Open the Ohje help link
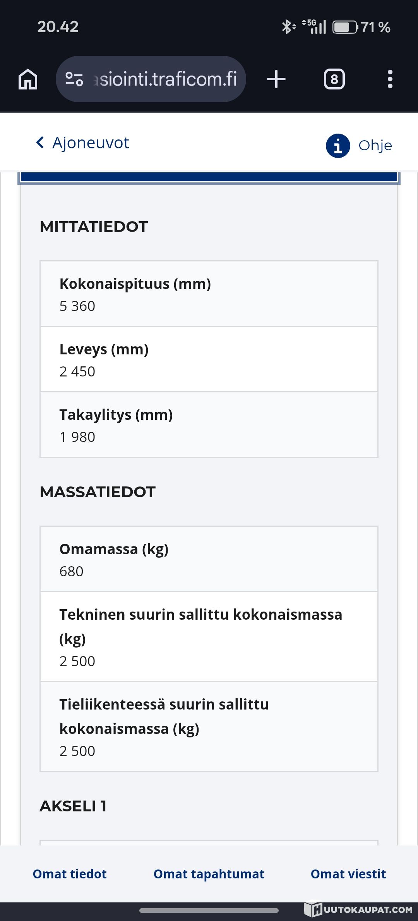Image resolution: width=418 pixels, height=921 pixels. 375,146
